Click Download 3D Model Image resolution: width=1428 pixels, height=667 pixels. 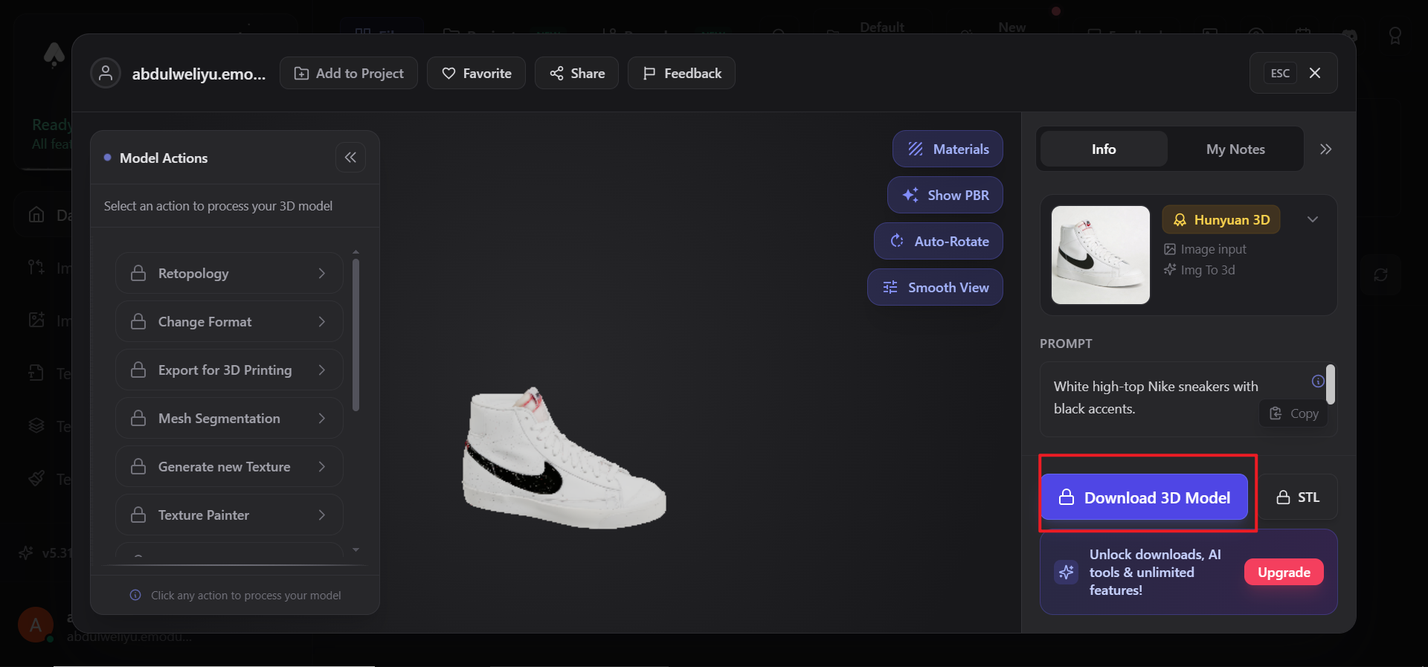tap(1145, 497)
